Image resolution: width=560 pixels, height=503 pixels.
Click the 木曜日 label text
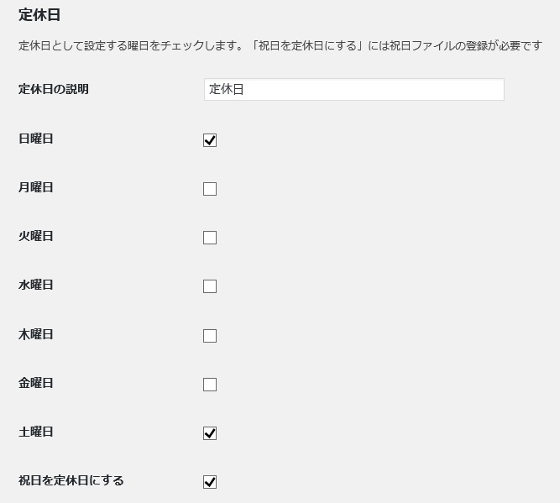coord(36,334)
